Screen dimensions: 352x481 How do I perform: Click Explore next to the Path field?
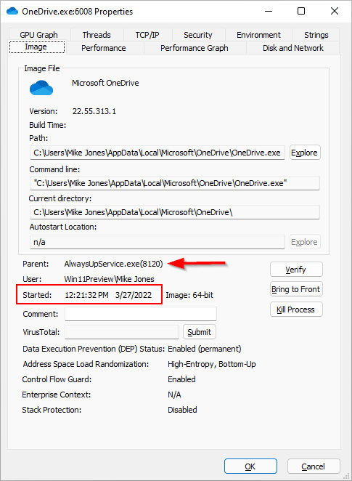305,153
